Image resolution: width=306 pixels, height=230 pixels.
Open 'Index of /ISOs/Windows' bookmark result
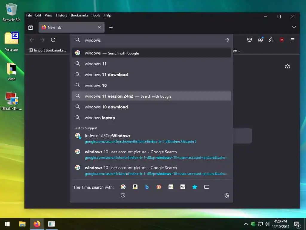click(x=151, y=138)
